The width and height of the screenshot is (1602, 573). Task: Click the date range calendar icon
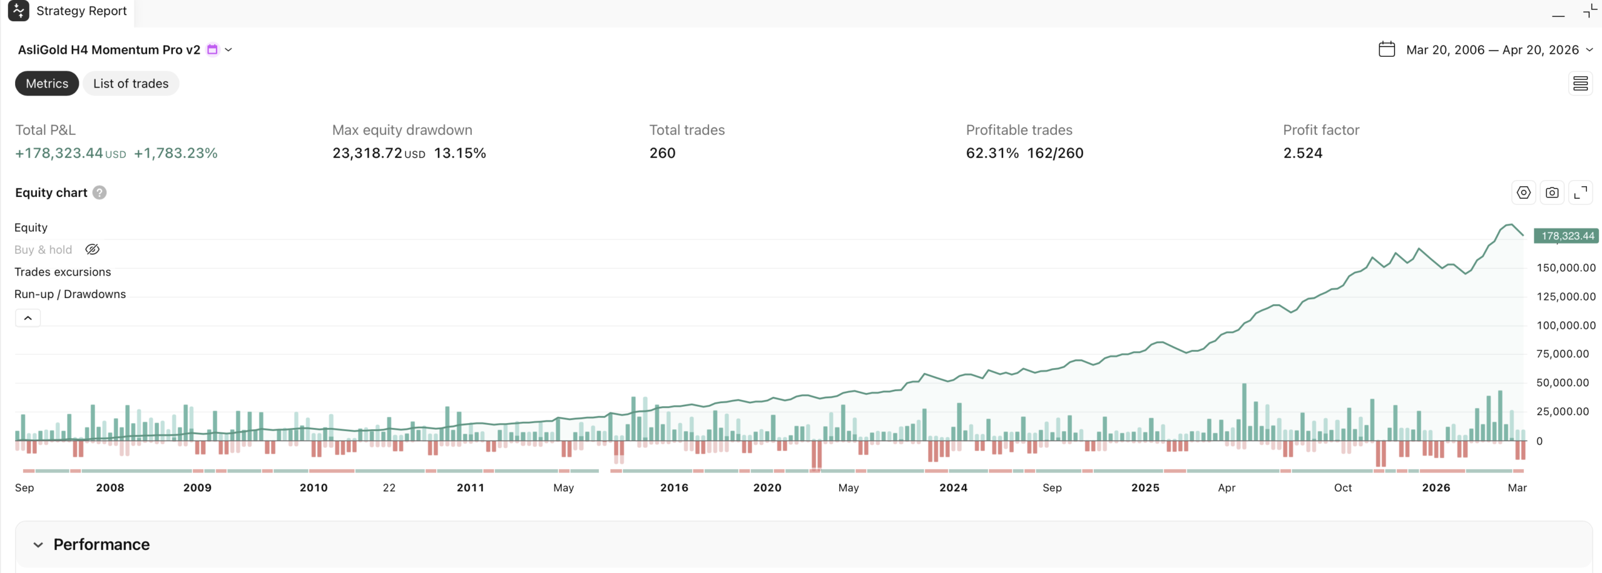1387,49
